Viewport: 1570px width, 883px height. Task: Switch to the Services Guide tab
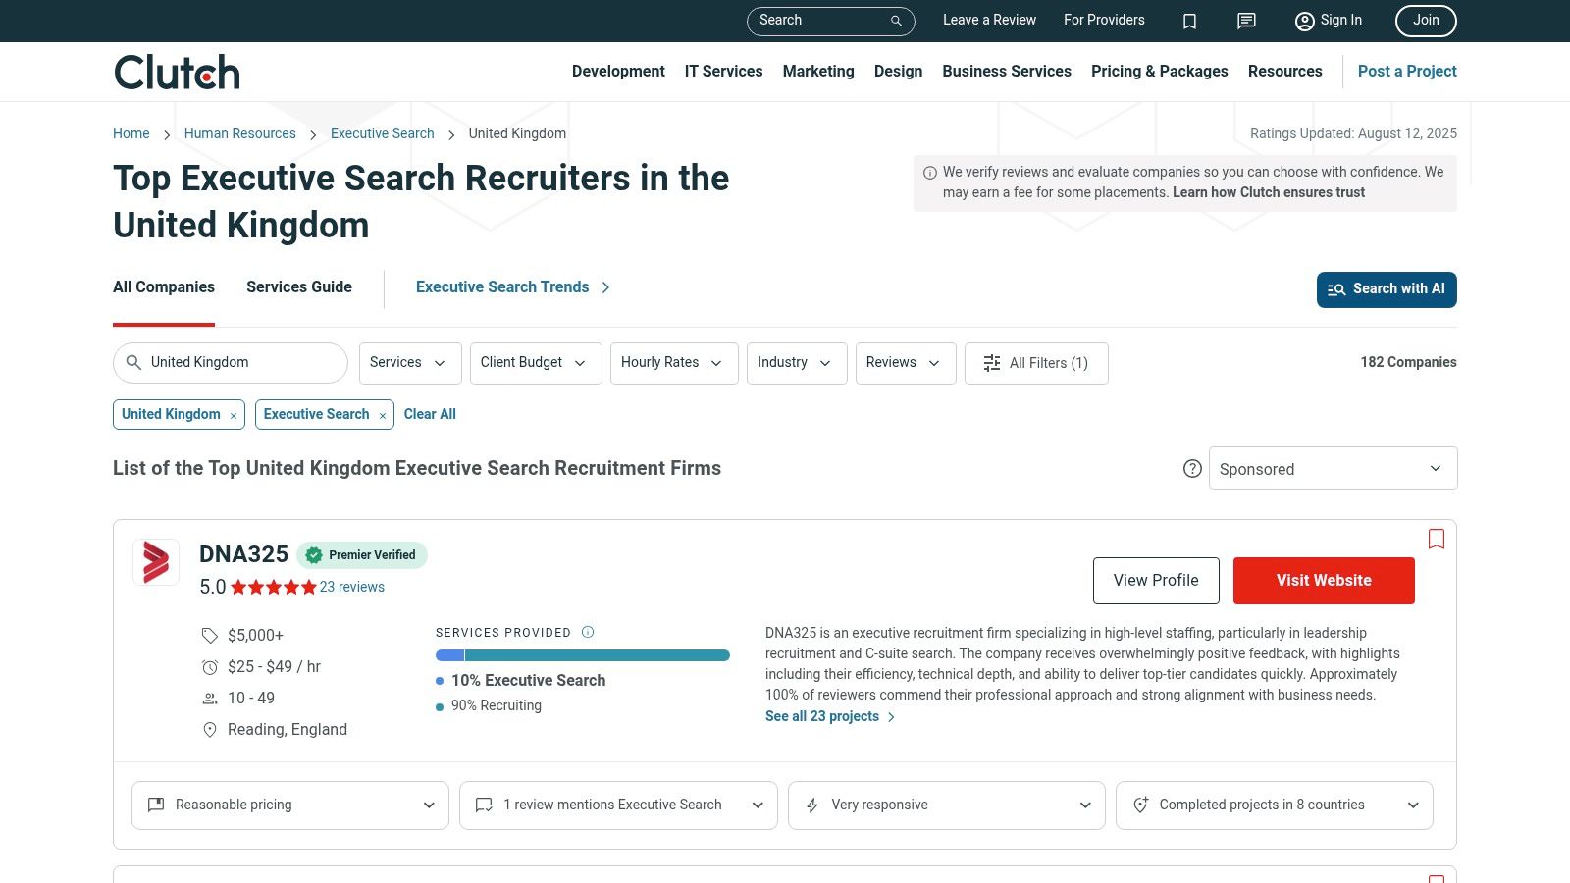(299, 287)
